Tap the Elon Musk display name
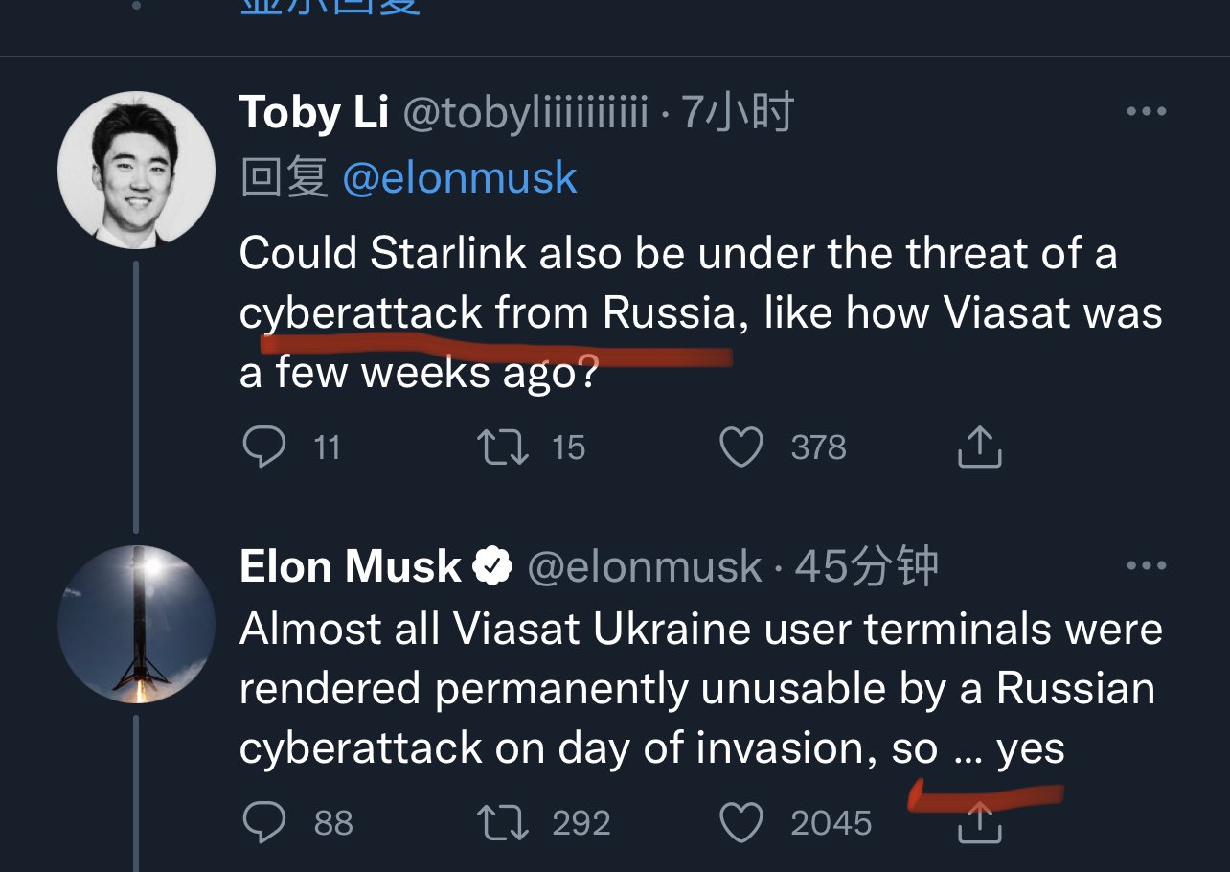Viewport: 1230px width, 872px height. click(x=351, y=566)
